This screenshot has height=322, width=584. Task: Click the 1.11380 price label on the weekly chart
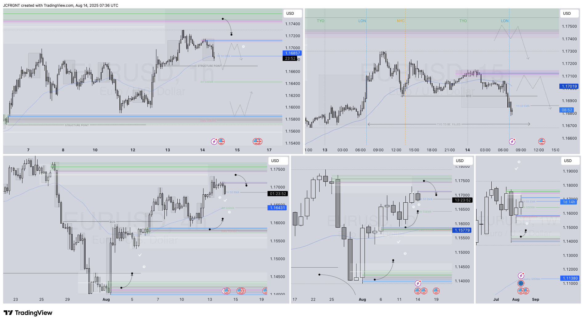[x=570, y=278]
